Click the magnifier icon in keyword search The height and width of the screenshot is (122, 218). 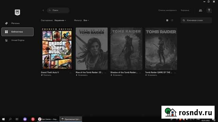click(184, 20)
